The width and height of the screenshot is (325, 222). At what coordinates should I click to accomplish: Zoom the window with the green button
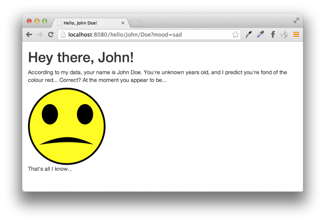click(x=45, y=21)
